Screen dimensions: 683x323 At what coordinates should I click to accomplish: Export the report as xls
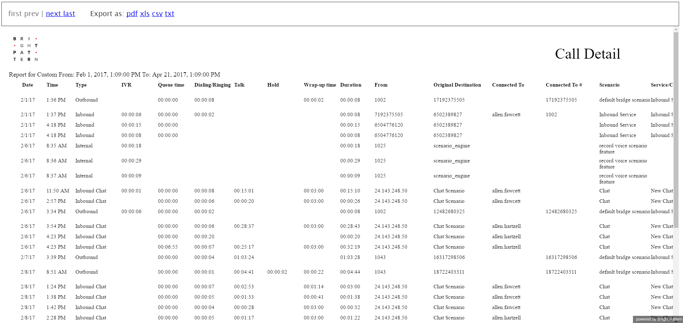coord(145,14)
